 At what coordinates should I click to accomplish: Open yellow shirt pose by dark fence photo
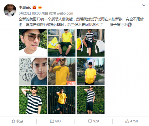[61, 100]
